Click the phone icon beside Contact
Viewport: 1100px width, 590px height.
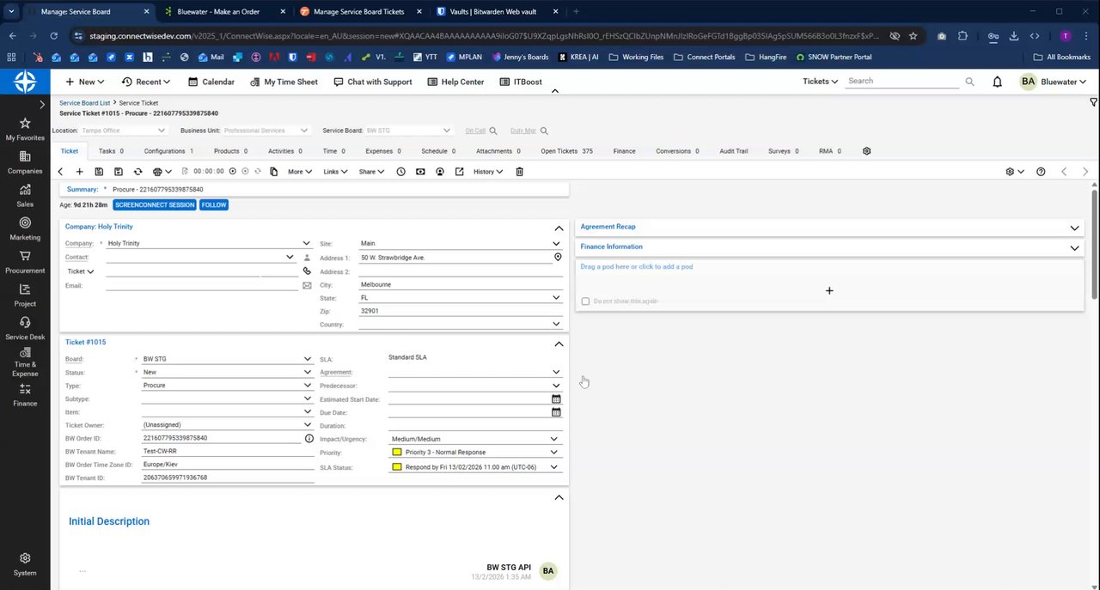click(x=307, y=271)
